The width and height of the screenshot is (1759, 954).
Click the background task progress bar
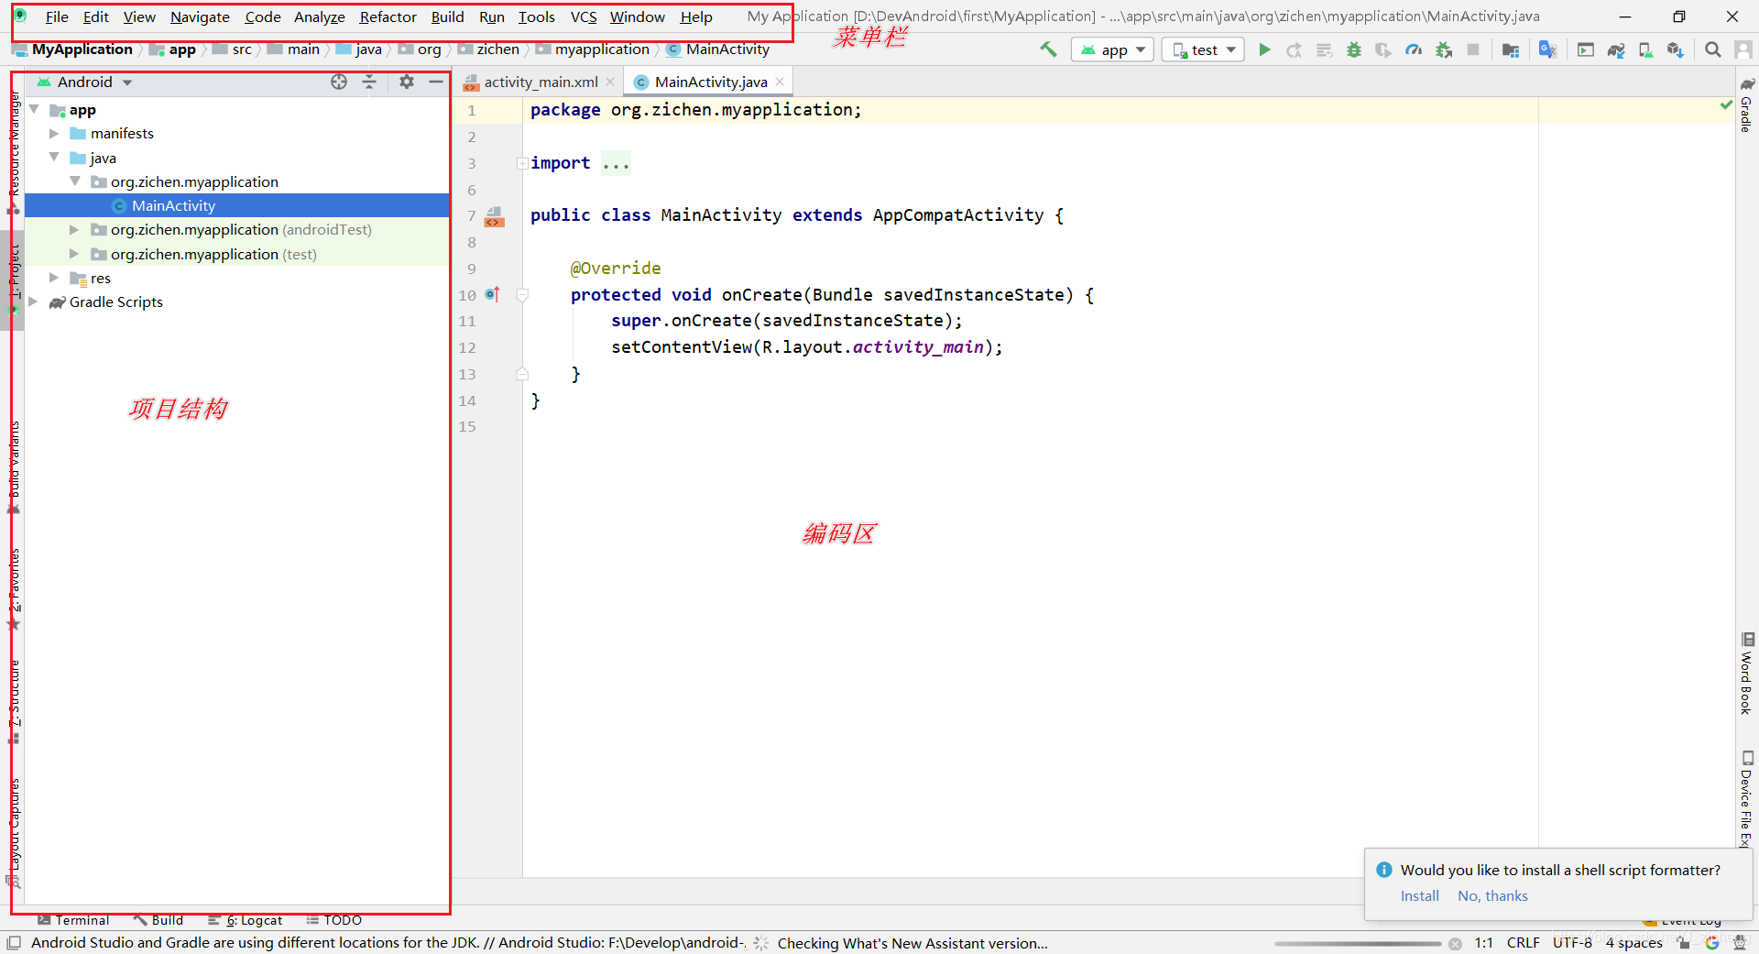pos(1357,943)
